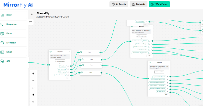Open the Add dropdown in VPlayed response node
This screenshot has height=106, width=203.
pyautogui.click(x=67, y=78)
